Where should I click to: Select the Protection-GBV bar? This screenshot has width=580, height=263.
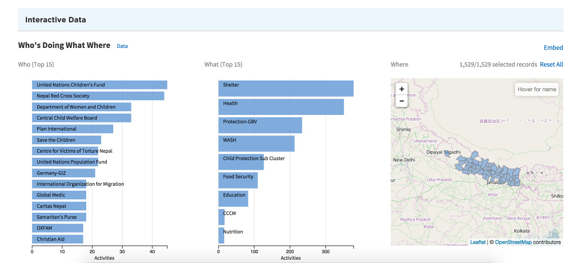click(260, 125)
